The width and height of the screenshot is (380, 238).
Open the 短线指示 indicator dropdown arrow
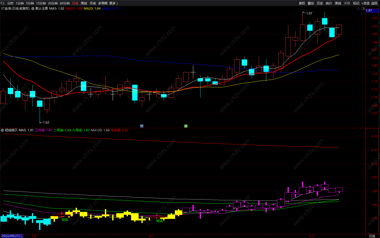click(2, 130)
